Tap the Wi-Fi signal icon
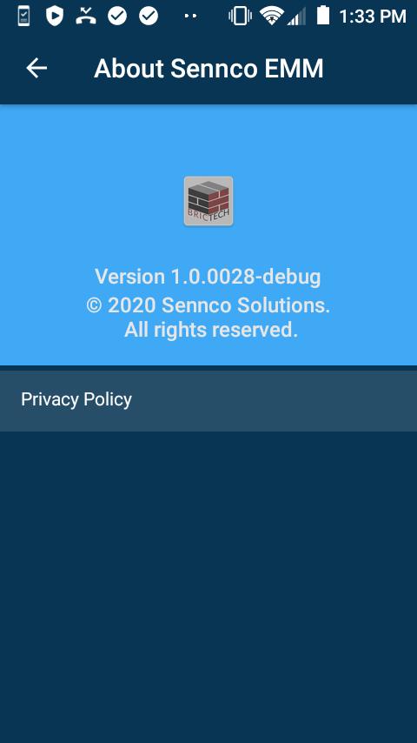 click(x=271, y=17)
